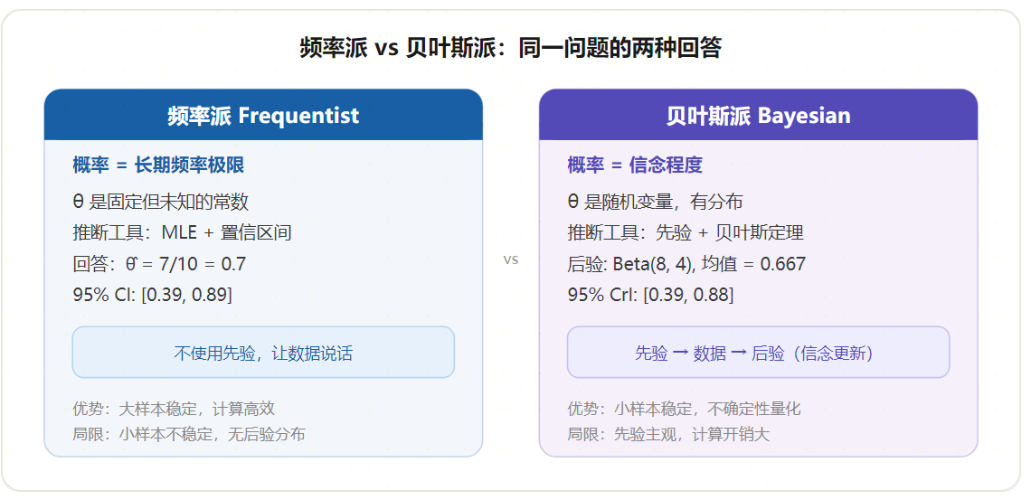The height and width of the screenshot is (500, 1031).
Task: Click the 推断工具：先验 + 贝叶斯定理 line
Action: [x=686, y=232]
